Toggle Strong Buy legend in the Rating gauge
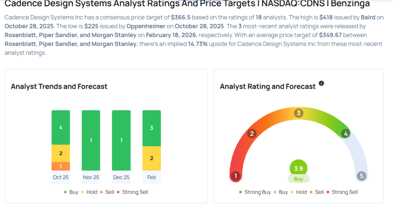This screenshot has width=393, height=205. (x=255, y=192)
